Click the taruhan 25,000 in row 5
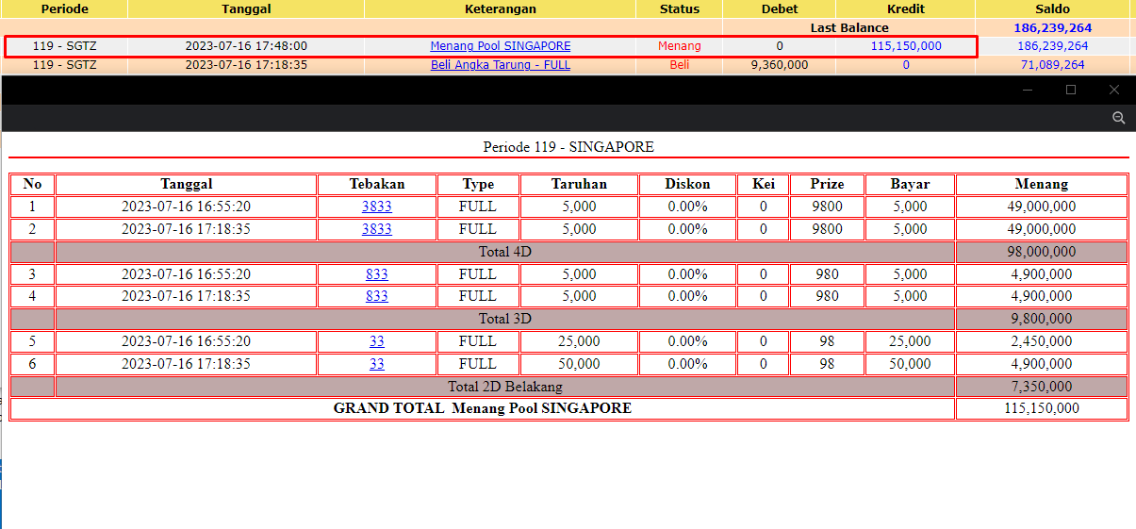Image resolution: width=1136 pixels, height=529 pixels. (x=579, y=341)
